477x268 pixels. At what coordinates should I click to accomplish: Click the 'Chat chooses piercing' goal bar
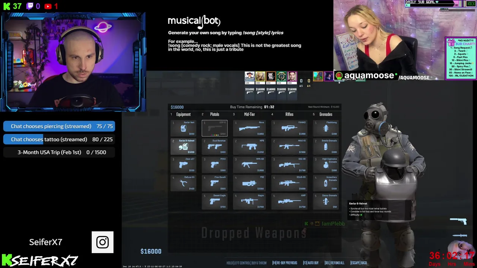[59, 126]
